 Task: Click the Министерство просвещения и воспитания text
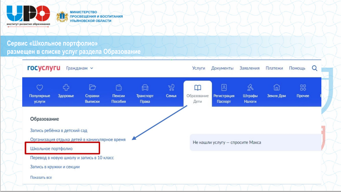tap(96, 16)
